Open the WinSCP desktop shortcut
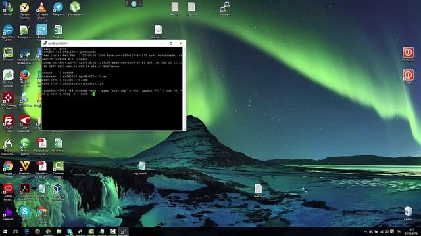 (8, 9)
